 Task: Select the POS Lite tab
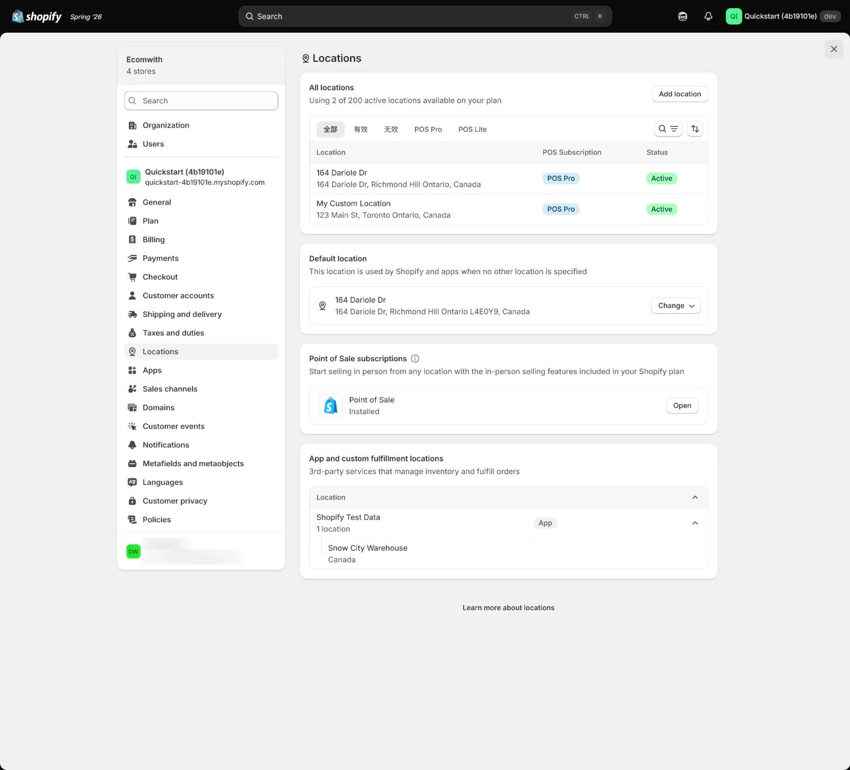473,129
